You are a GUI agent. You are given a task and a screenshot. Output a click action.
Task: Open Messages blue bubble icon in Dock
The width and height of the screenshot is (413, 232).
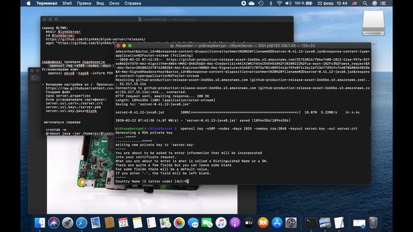click(x=193, y=223)
